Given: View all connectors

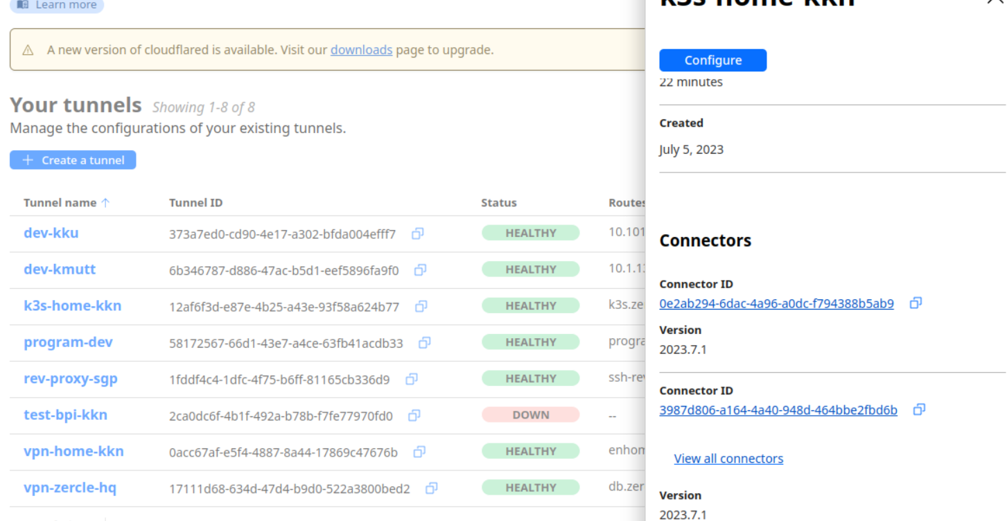Looking at the screenshot, I should click(x=728, y=459).
